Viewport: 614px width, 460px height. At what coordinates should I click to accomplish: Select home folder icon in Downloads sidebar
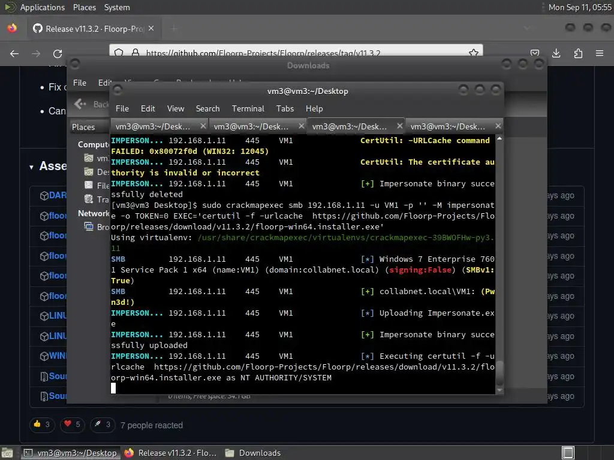89,158
